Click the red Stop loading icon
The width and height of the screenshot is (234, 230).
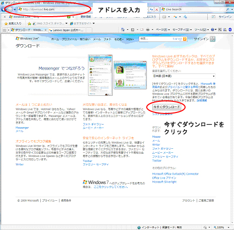click(156, 10)
